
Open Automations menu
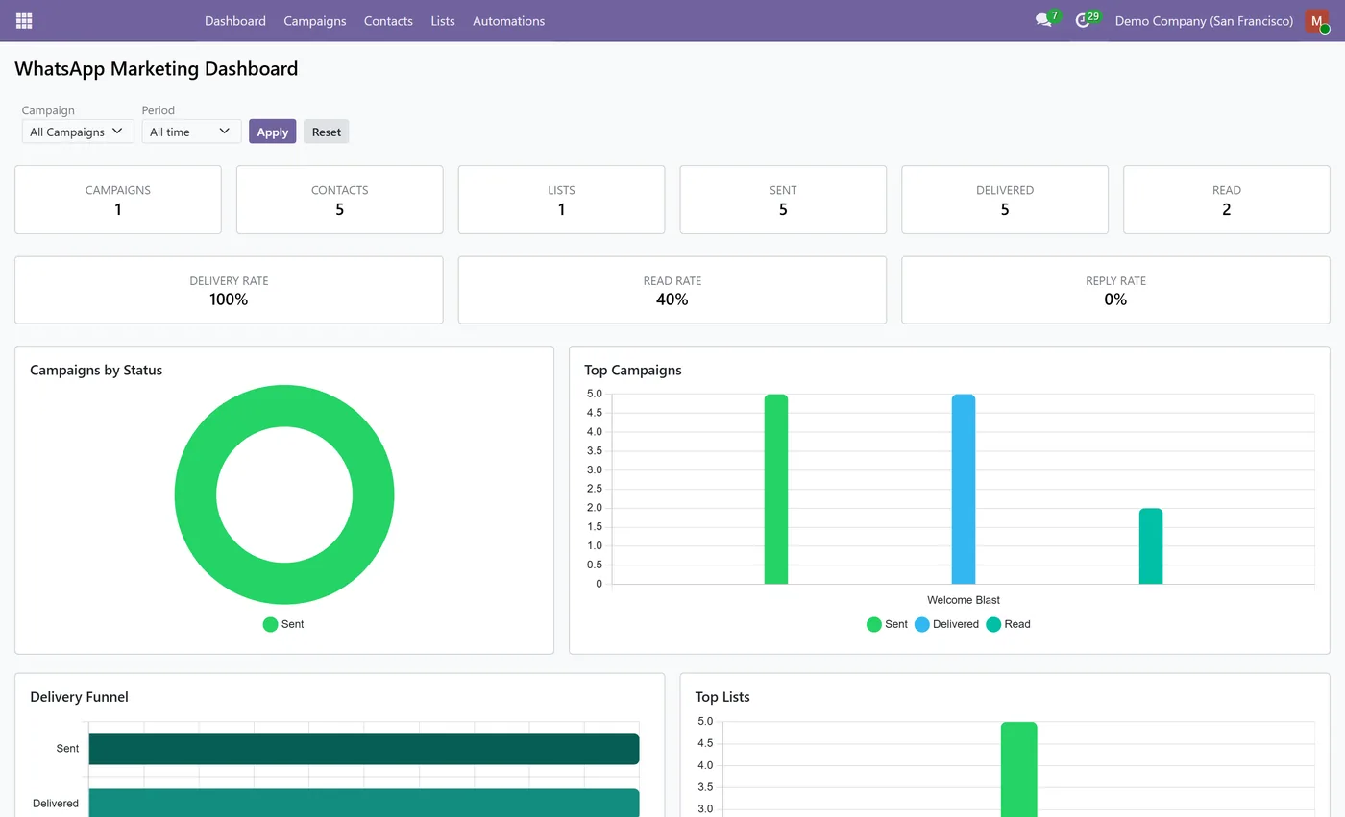tap(508, 21)
